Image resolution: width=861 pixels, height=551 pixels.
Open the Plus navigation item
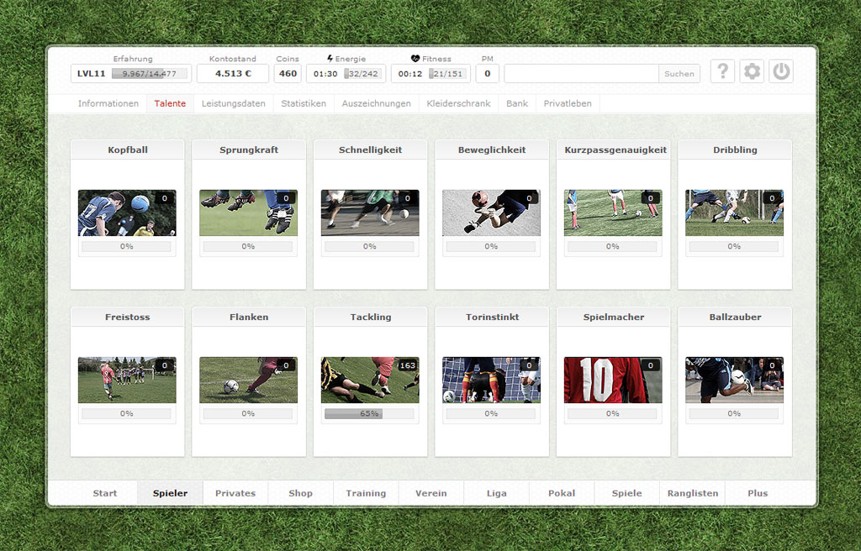point(758,493)
